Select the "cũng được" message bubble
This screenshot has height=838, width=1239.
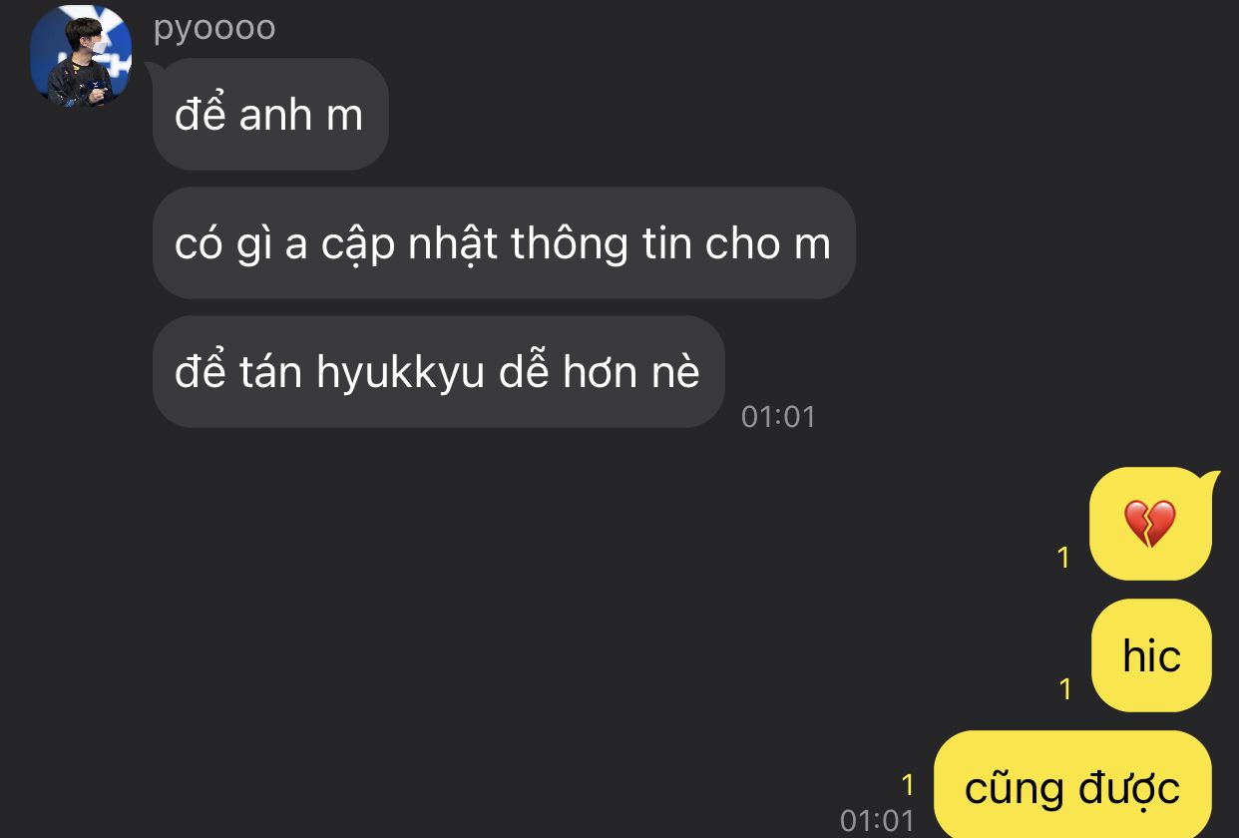pos(1072,786)
